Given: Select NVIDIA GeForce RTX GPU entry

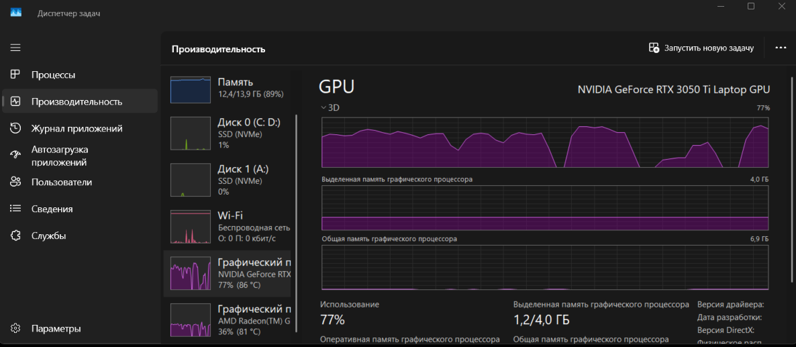Looking at the screenshot, I should [227, 273].
